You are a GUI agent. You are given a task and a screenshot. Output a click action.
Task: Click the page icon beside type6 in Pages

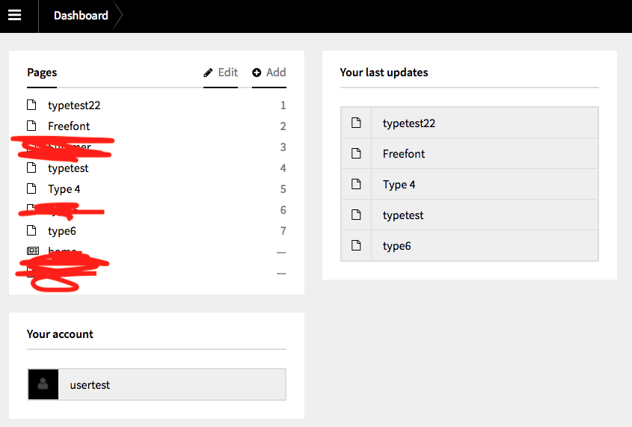pyautogui.click(x=32, y=231)
